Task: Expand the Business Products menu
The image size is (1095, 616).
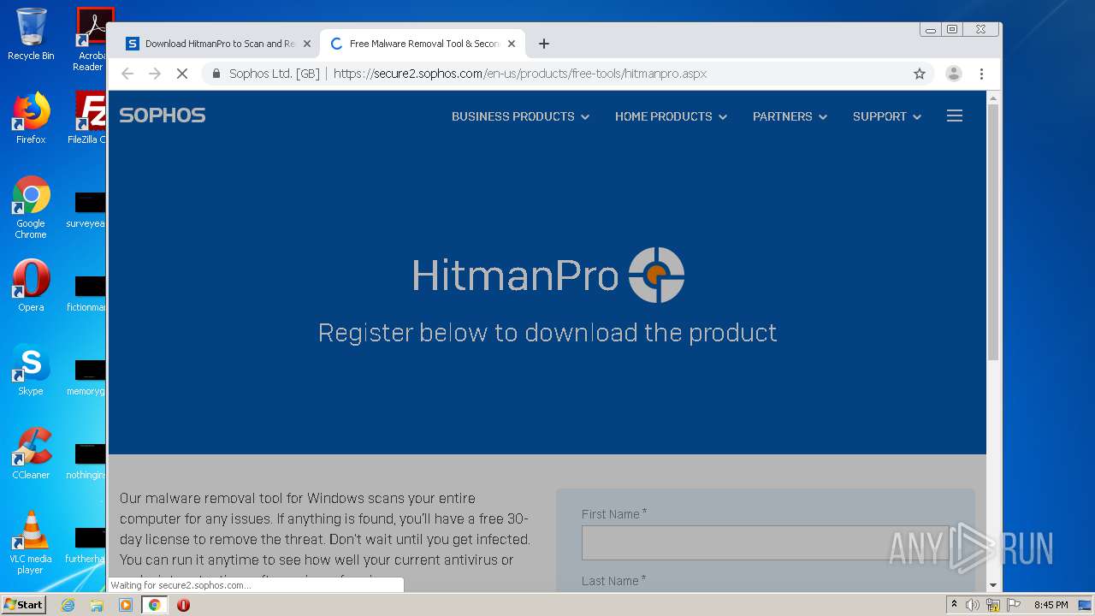Action: click(520, 116)
